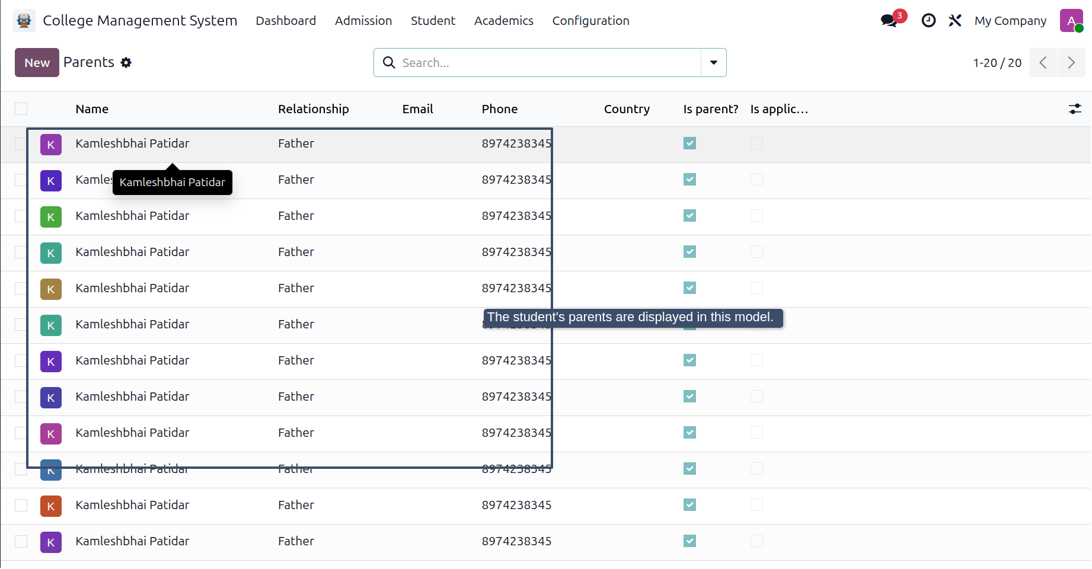Click the search magnifier icon
This screenshot has width=1092, height=569.
pos(389,63)
